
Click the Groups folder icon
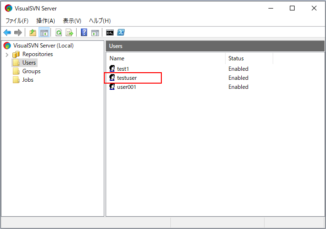coord(16,71)
